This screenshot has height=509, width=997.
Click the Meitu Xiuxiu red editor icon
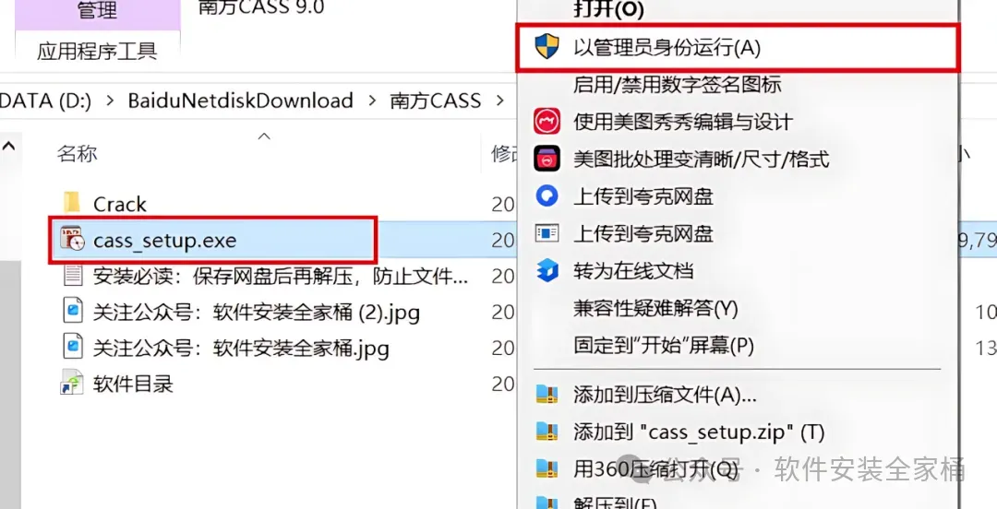point(547,122)
